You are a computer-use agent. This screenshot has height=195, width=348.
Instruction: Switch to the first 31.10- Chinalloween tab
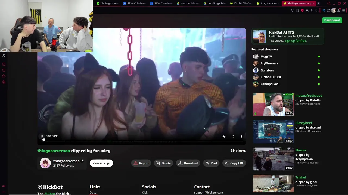(135, 3)
